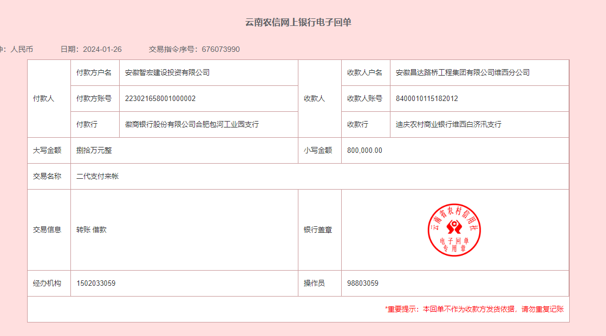
Task: Click the red important notice text
Action: 474,309
